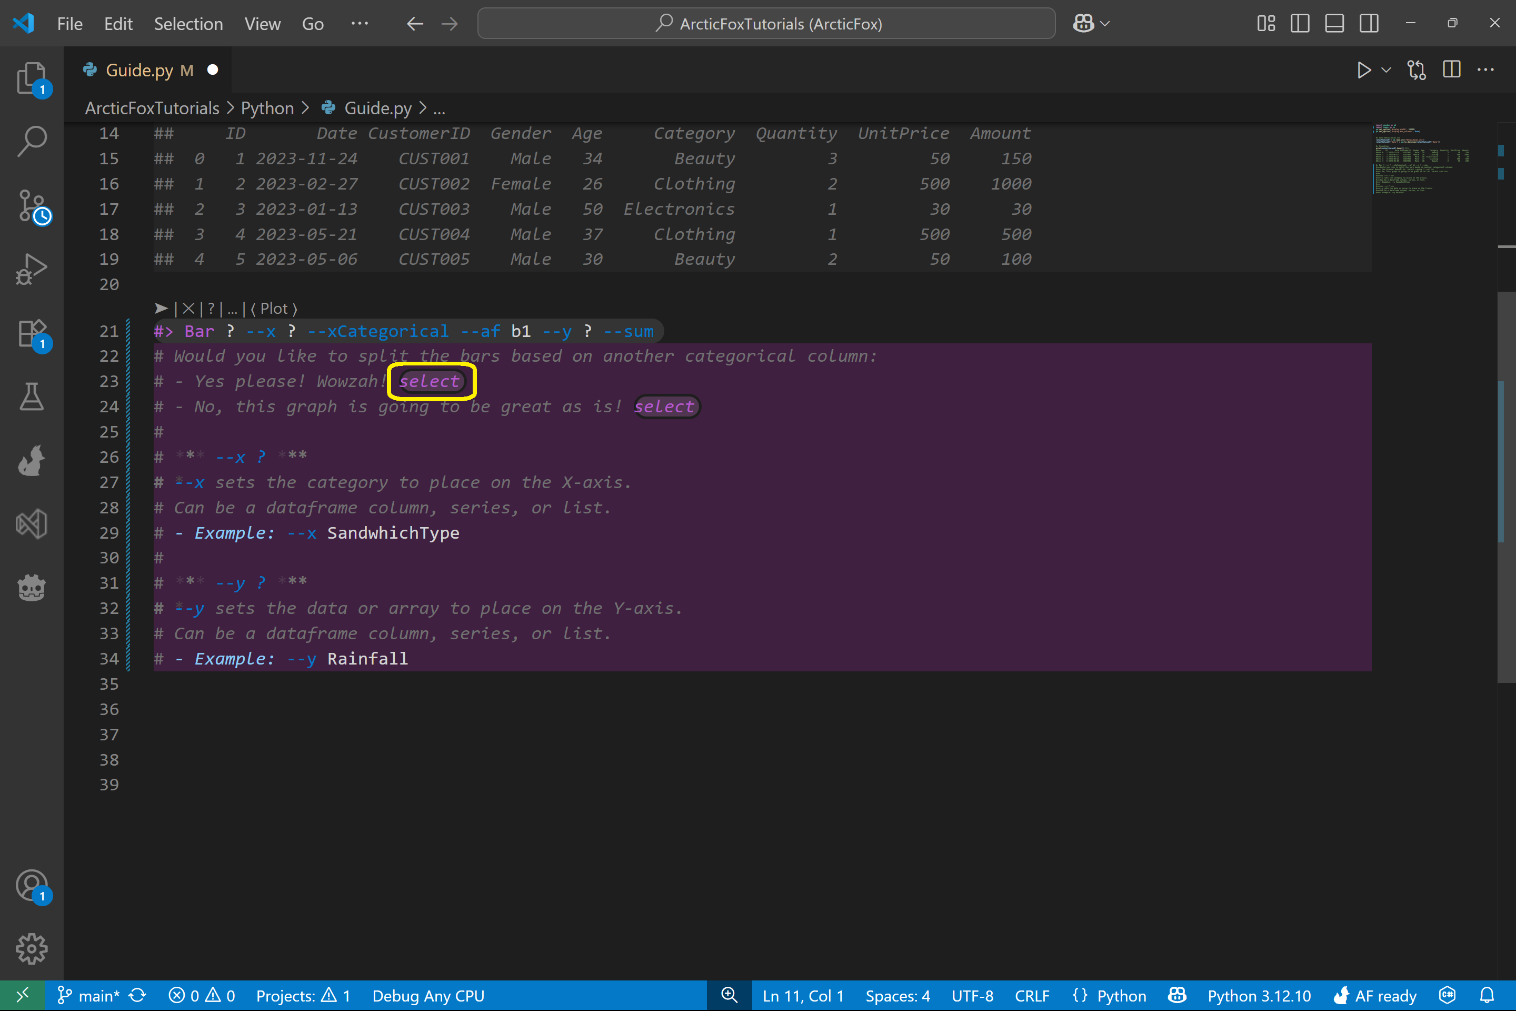Open the Source Control view
Screen dimensions: 1516x1011
(32, 206)
